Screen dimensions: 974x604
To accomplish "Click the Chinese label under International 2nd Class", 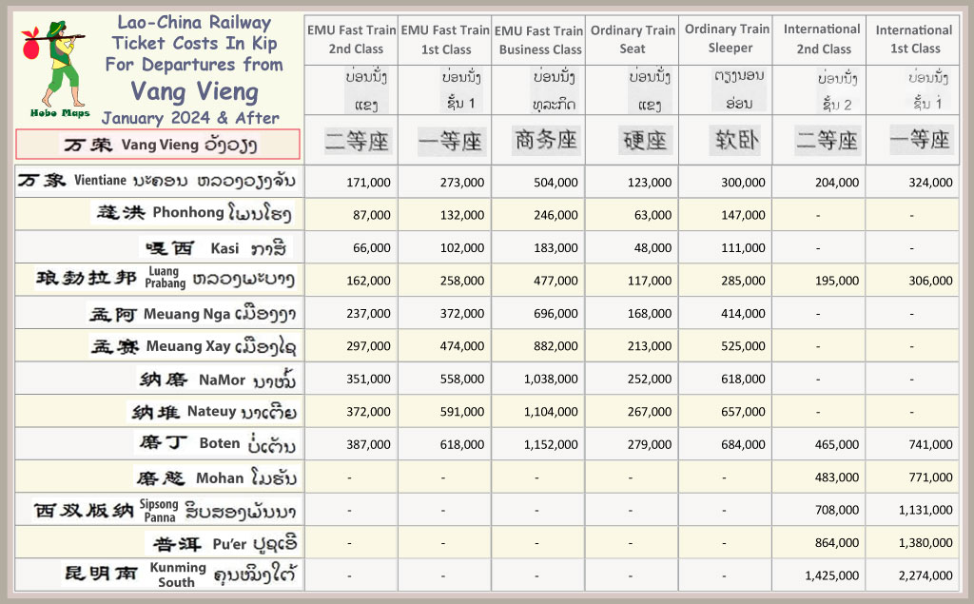I will point(826,141).
